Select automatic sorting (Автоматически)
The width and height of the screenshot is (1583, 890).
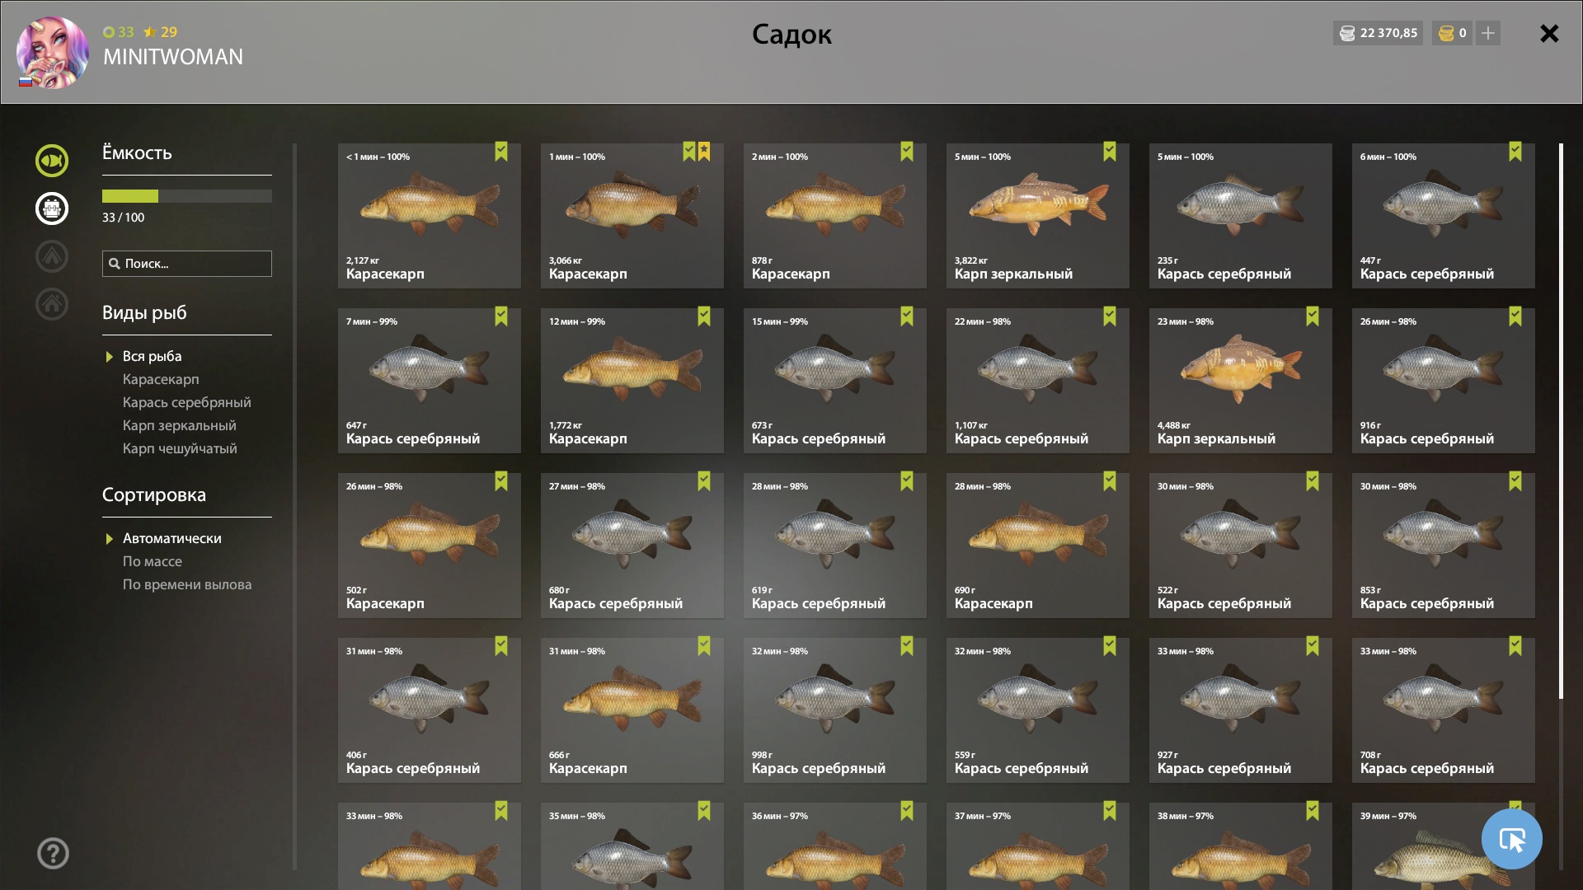[x=172, y=538]
